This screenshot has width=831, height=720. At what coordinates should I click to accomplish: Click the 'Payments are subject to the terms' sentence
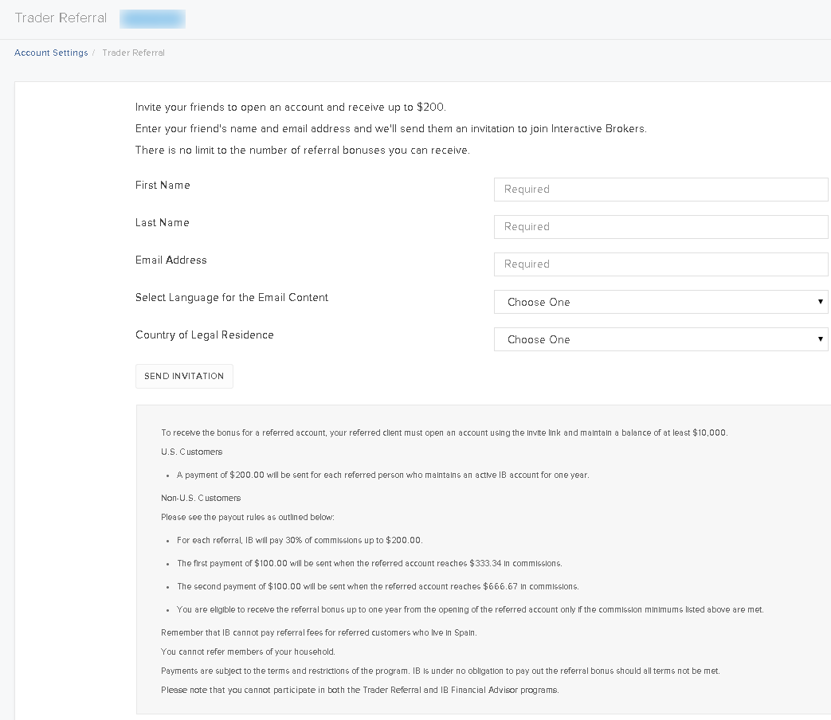point(441,671)
